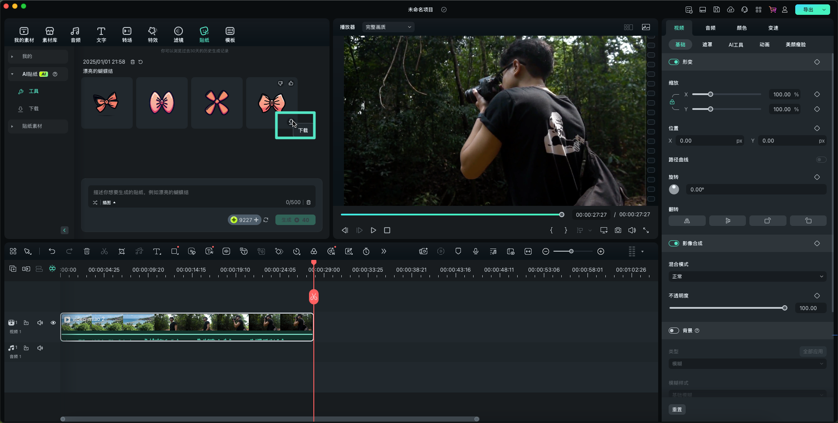The width and height of the screenshot is (838, 423).
Task: Open the AI工具 sub-tab
Action: [x=736, y=44]
